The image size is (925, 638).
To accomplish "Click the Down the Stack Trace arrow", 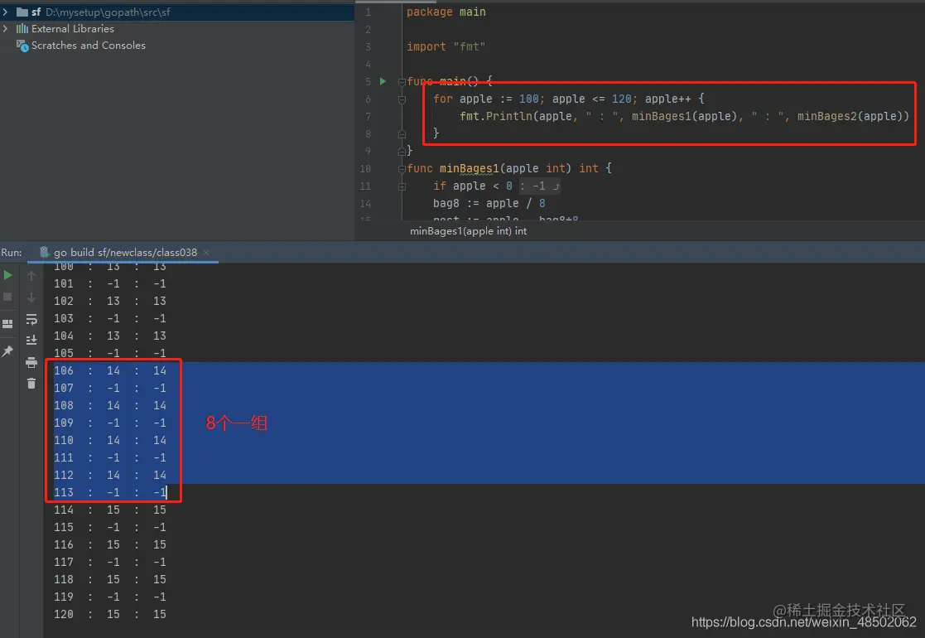I will coord(31,297).
